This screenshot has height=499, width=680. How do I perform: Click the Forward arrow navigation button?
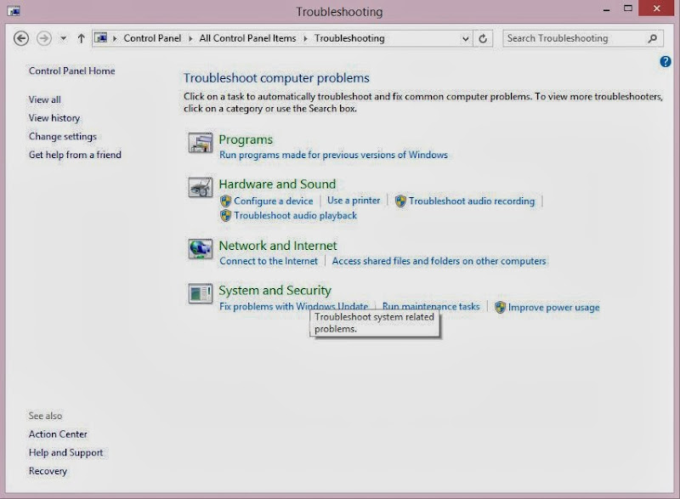pos(44,38)
